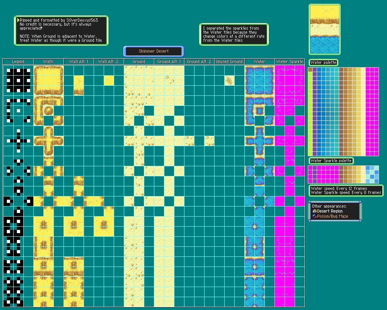Open the Water Sparkle column header
387x310 pixels.
[x=290, y=62]
